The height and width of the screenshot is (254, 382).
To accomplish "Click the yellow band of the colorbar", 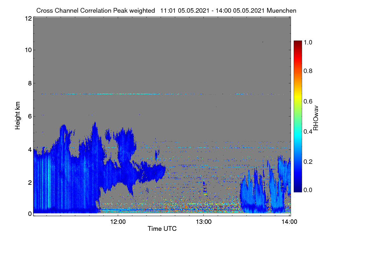I will click(x=298, y=97).
